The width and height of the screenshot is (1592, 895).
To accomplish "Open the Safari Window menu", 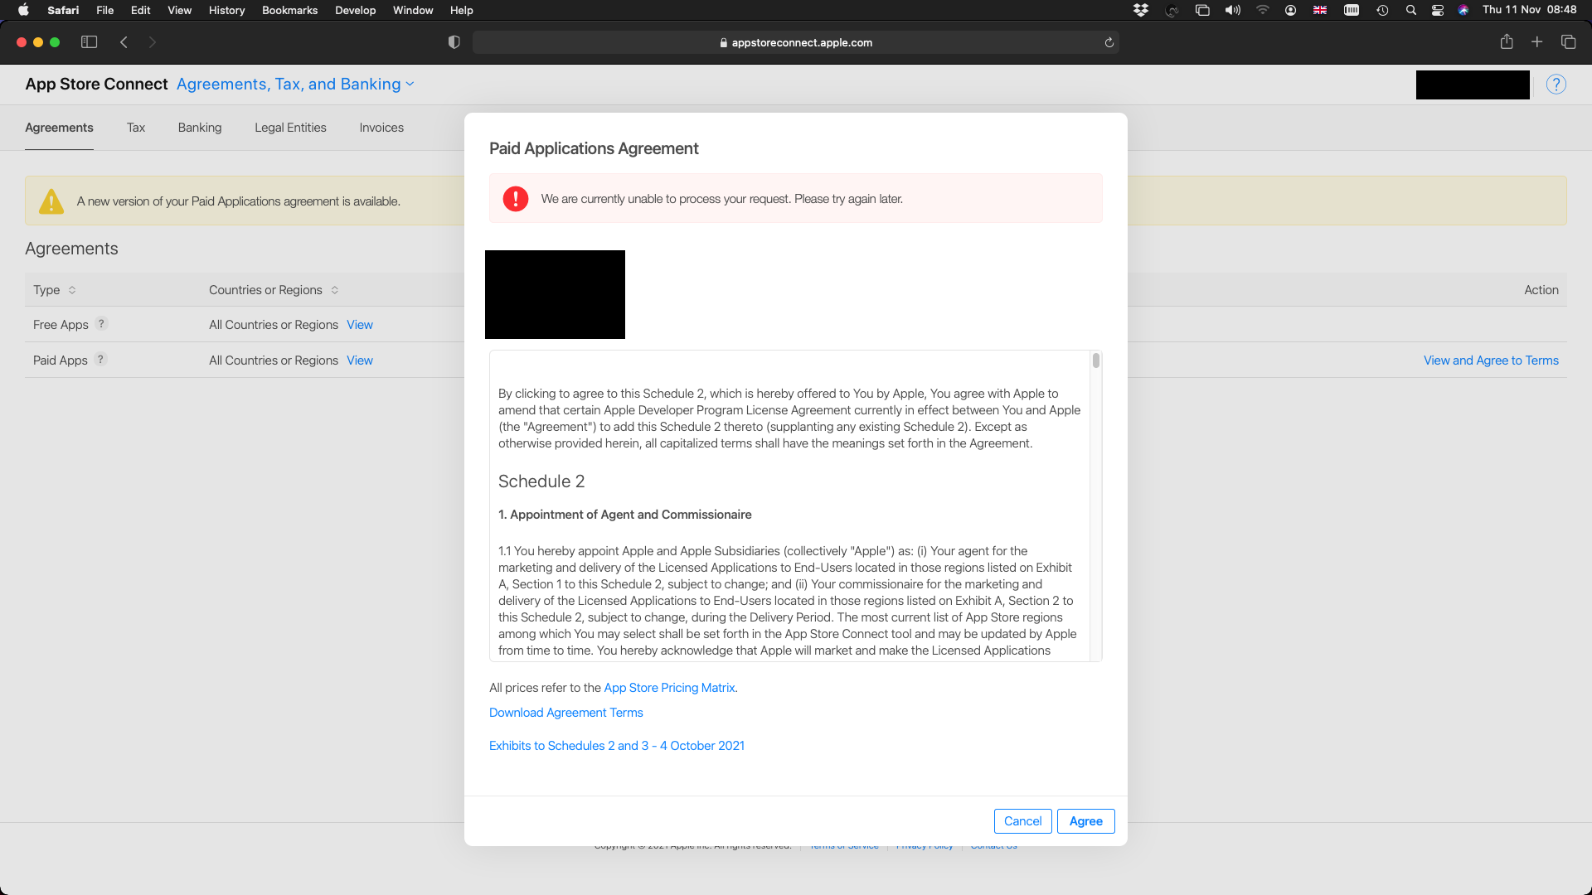I will point(413,10).
